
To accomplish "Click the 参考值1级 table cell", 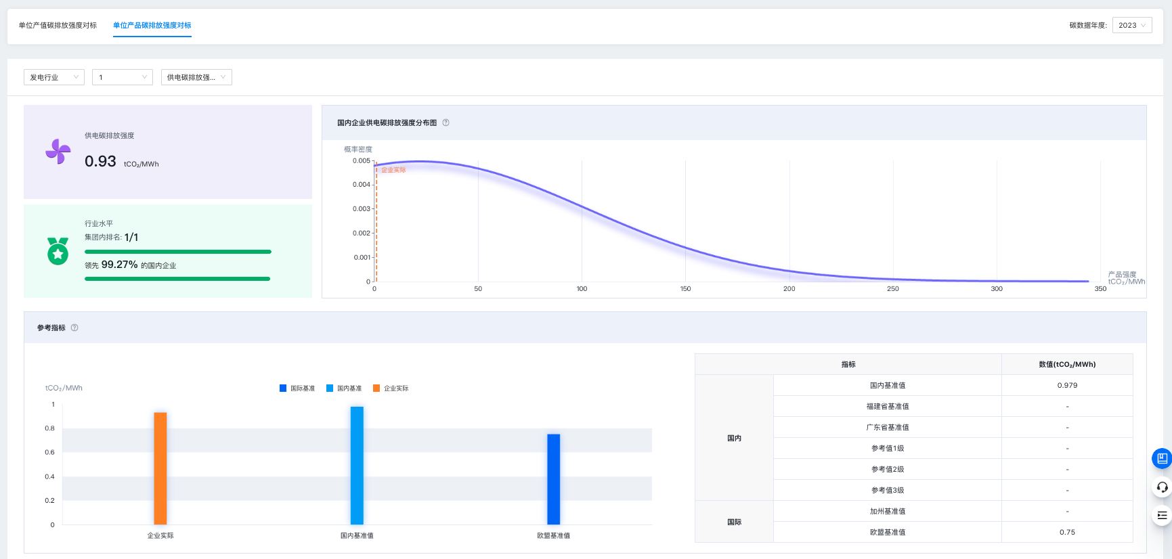I will pos(888,448).
